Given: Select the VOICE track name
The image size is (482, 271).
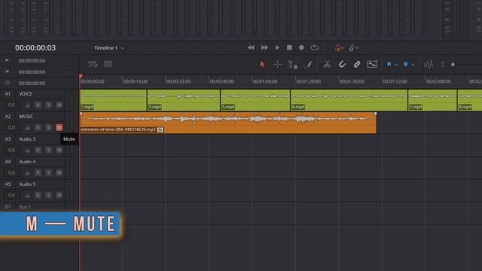Looking at the screenshot, I should [25, 94].
